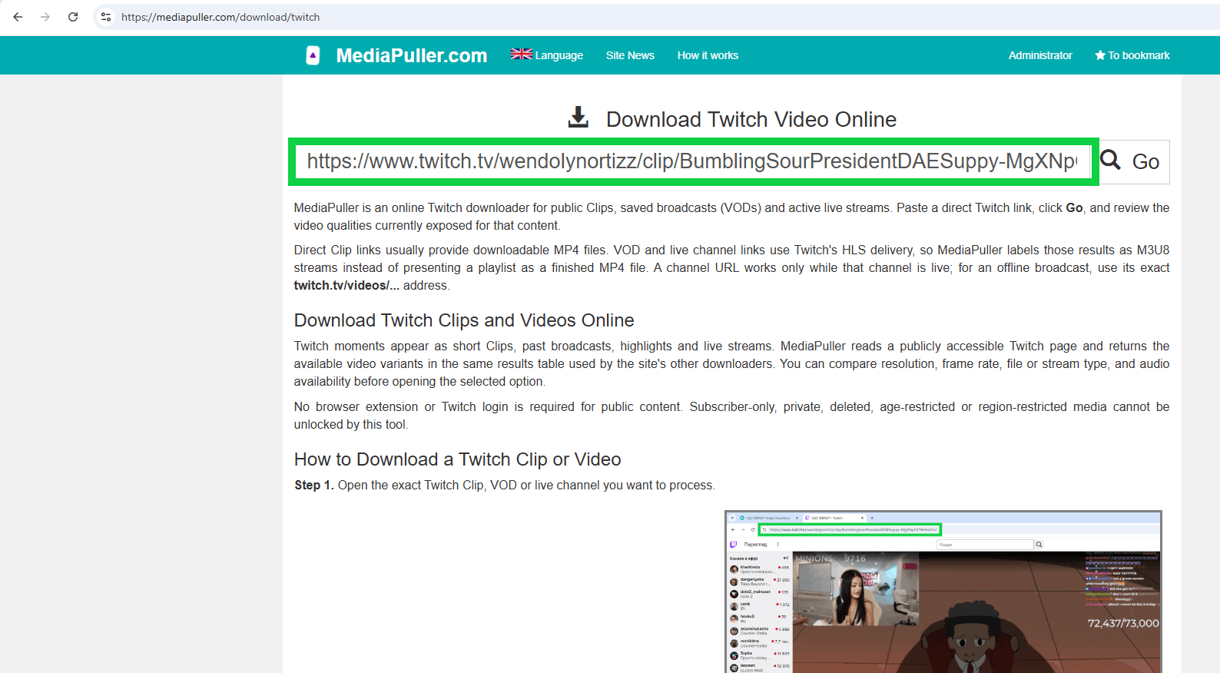Reload the page with the refresh icon
1220x673 pixels.
pyautogui.click(x=73, y=17)
